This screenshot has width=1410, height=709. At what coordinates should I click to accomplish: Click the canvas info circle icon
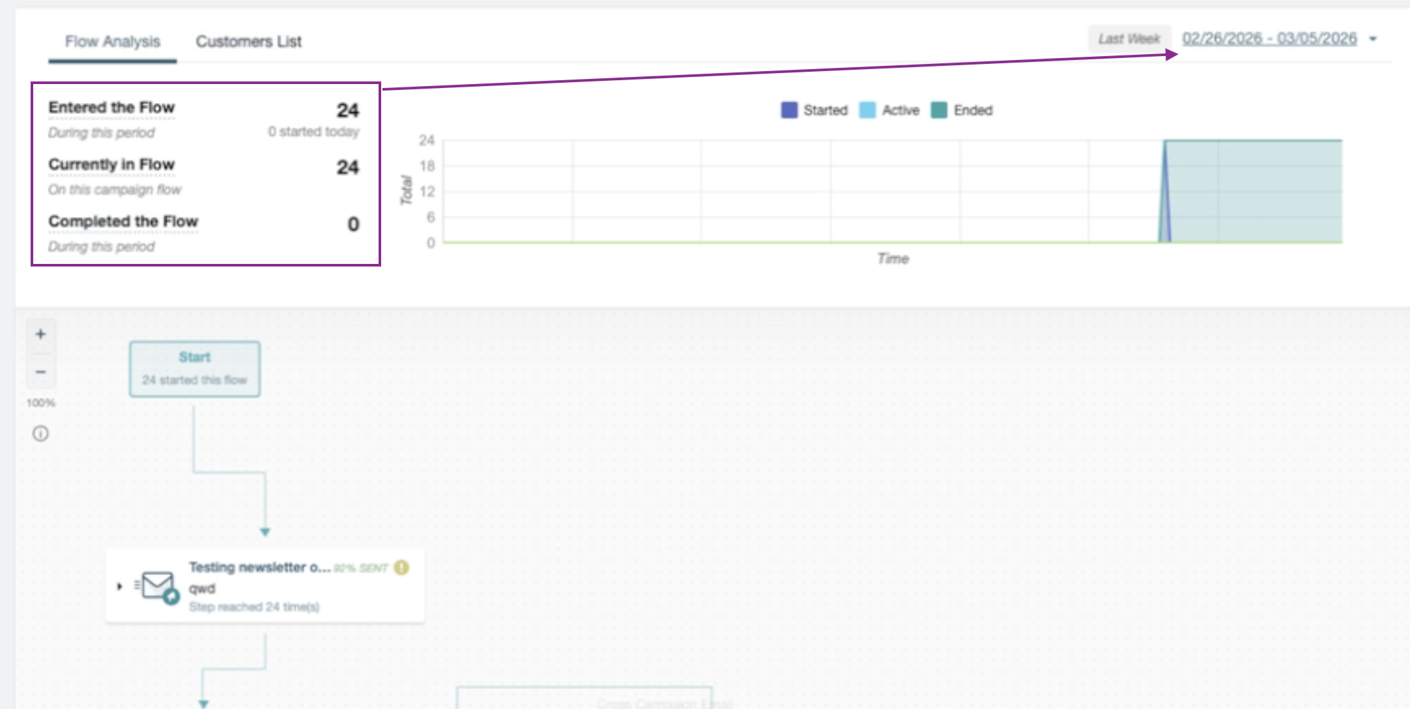click(x=40, y=434)
